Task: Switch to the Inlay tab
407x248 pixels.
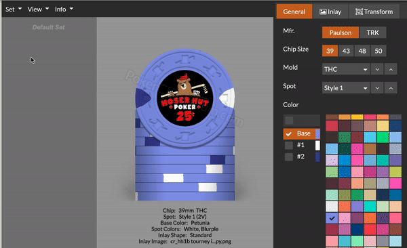Action: tap(330, 12)
